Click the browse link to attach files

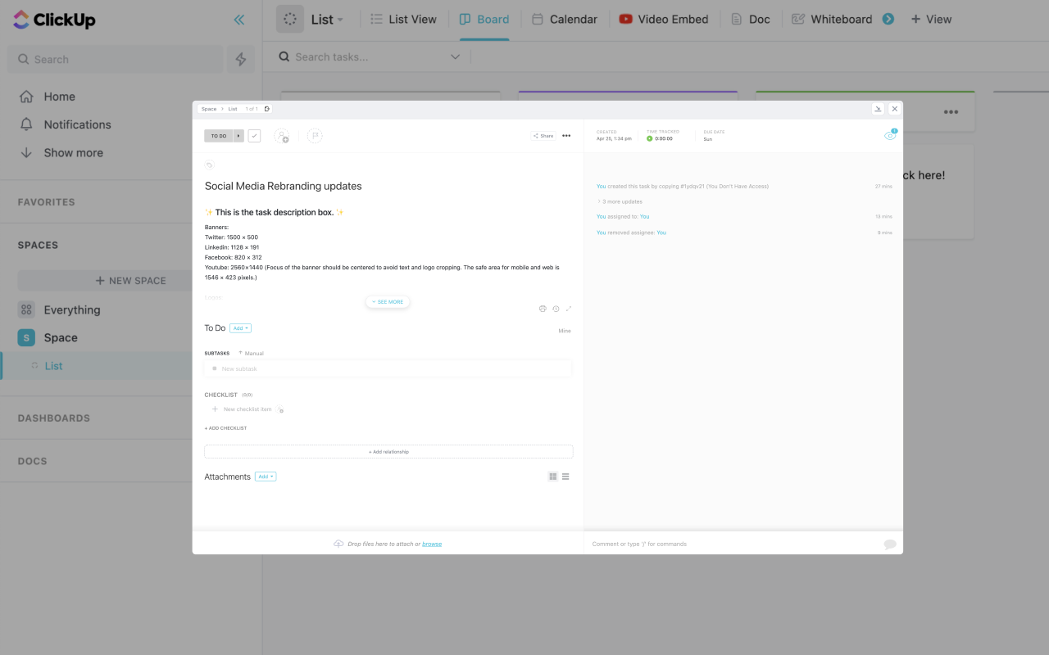tap(432, 543)
